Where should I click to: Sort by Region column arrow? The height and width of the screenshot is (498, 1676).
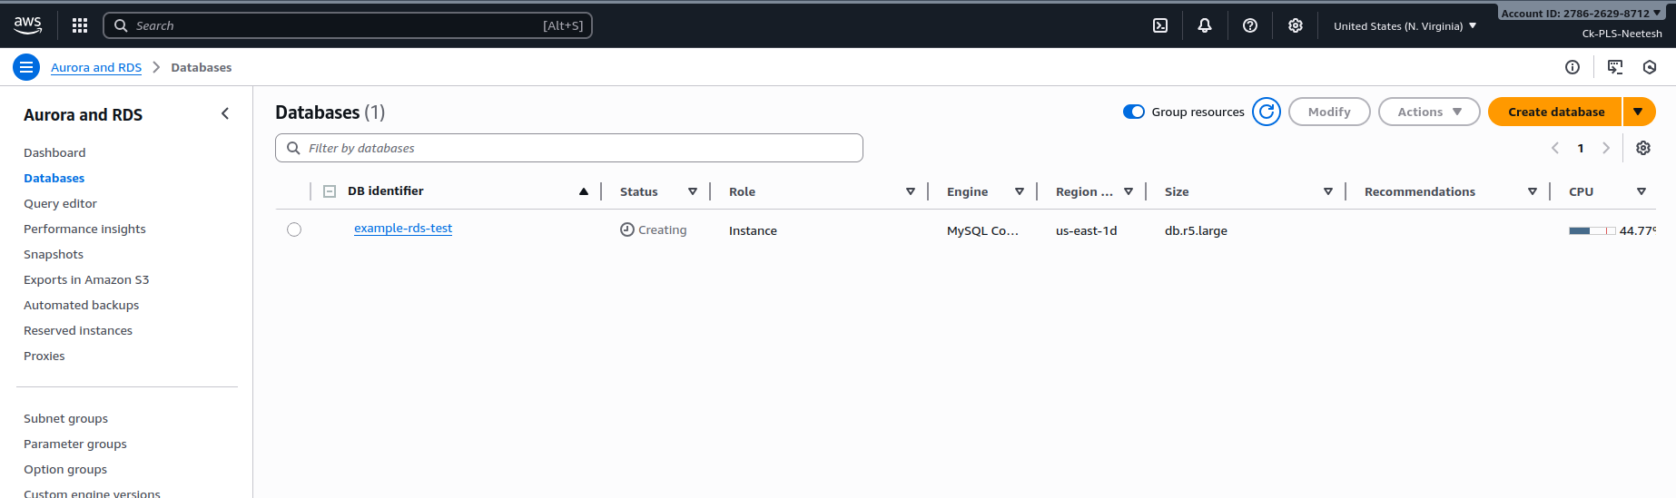tap(1129, 191)
